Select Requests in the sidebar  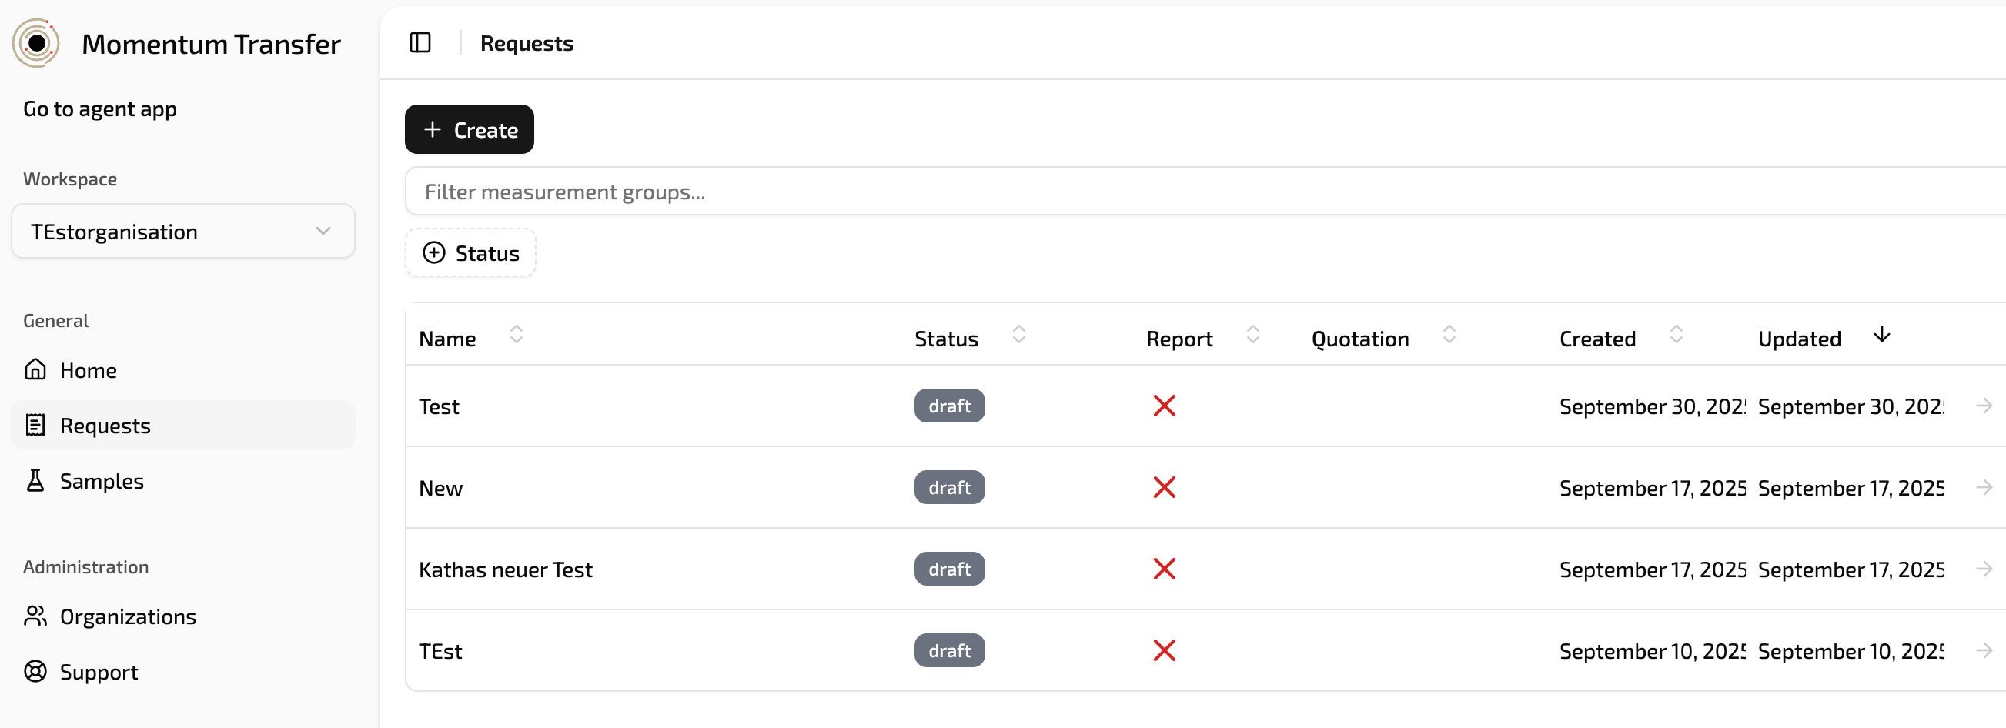105,426
